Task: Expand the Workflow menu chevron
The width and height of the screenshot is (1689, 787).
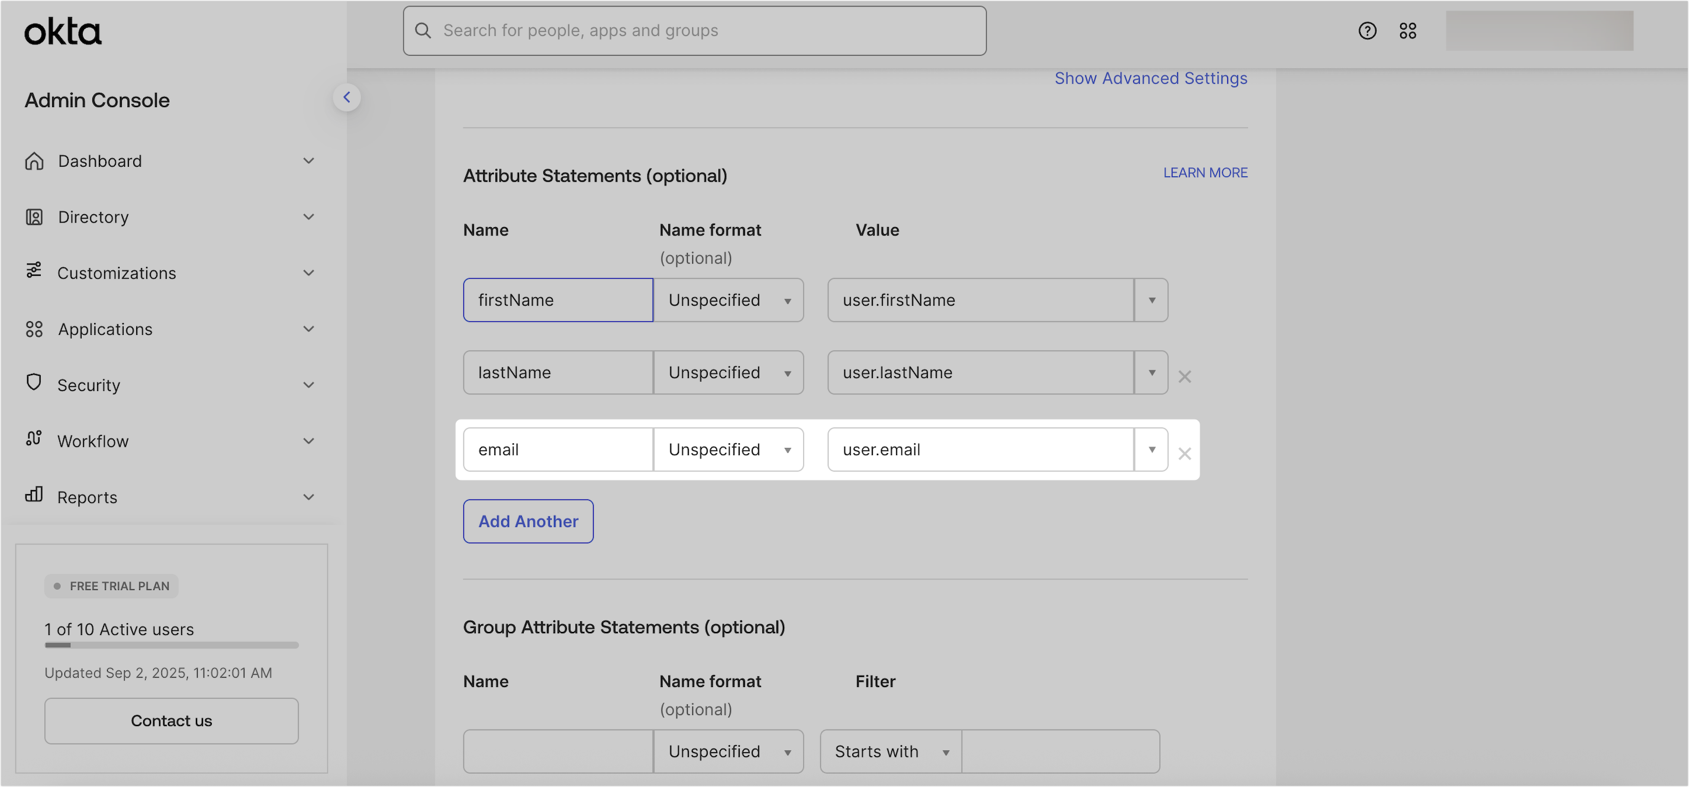Action: (309, 441)
